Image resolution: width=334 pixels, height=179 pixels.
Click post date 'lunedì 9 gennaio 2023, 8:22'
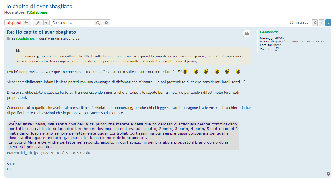tap(59, 39)
